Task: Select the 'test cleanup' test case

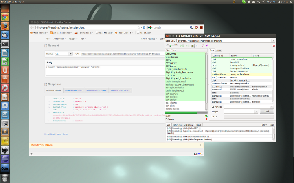Action: tap(185, 57)
